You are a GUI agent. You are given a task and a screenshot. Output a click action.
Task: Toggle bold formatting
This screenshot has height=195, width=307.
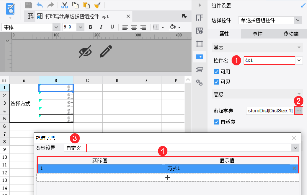(90, 27)
